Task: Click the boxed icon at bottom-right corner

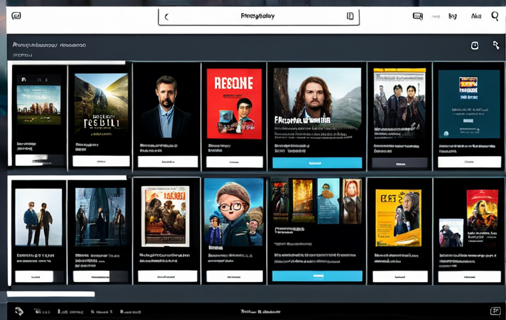Action: click(x=495, y=311)
